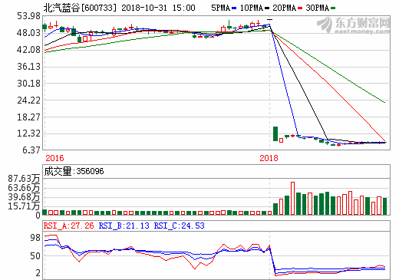Screen dimensions: 399x280
Task: Click the RSI_A:27.26 indicator label
Action: click(68, 226)
